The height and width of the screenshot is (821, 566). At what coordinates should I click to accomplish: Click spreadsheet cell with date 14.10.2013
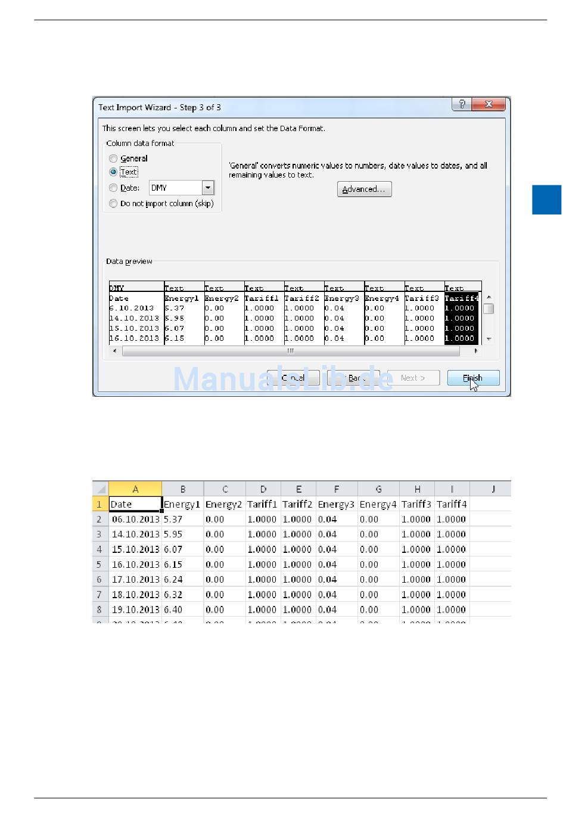pos(135,534)
